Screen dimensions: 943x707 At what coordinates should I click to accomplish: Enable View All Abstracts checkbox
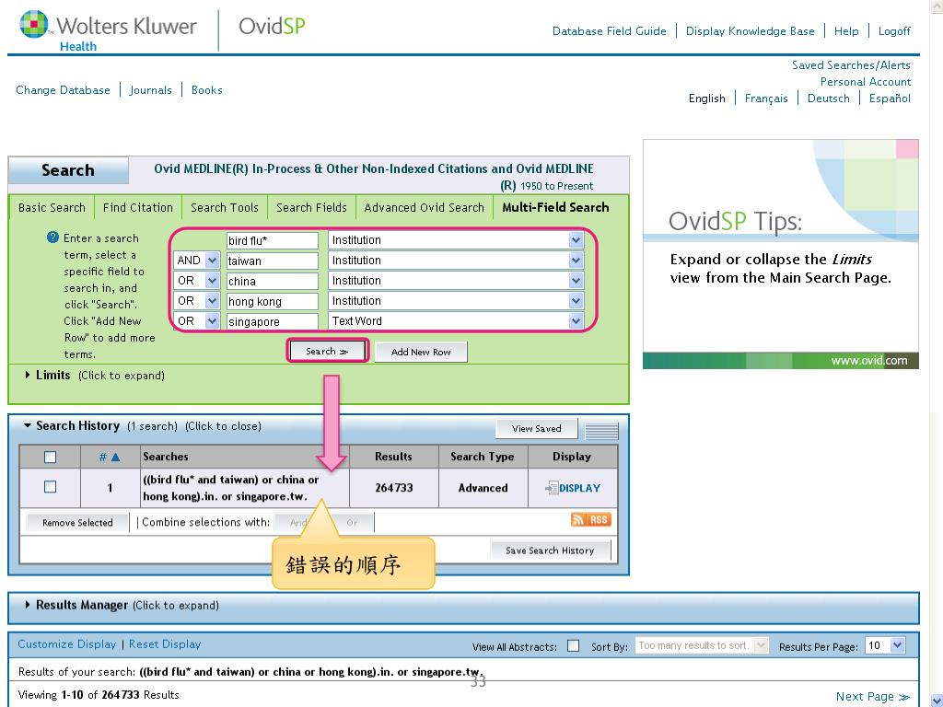coord(573,646)
